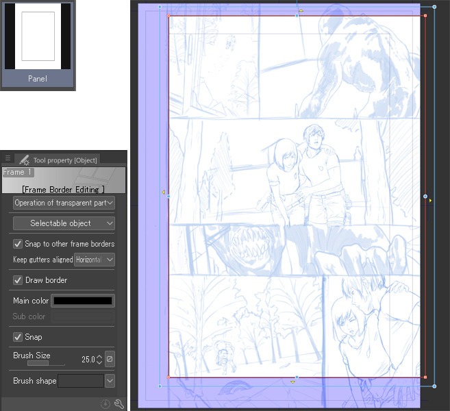
Task: Click left yellow triangle frame handle
Action: (163, 192)
